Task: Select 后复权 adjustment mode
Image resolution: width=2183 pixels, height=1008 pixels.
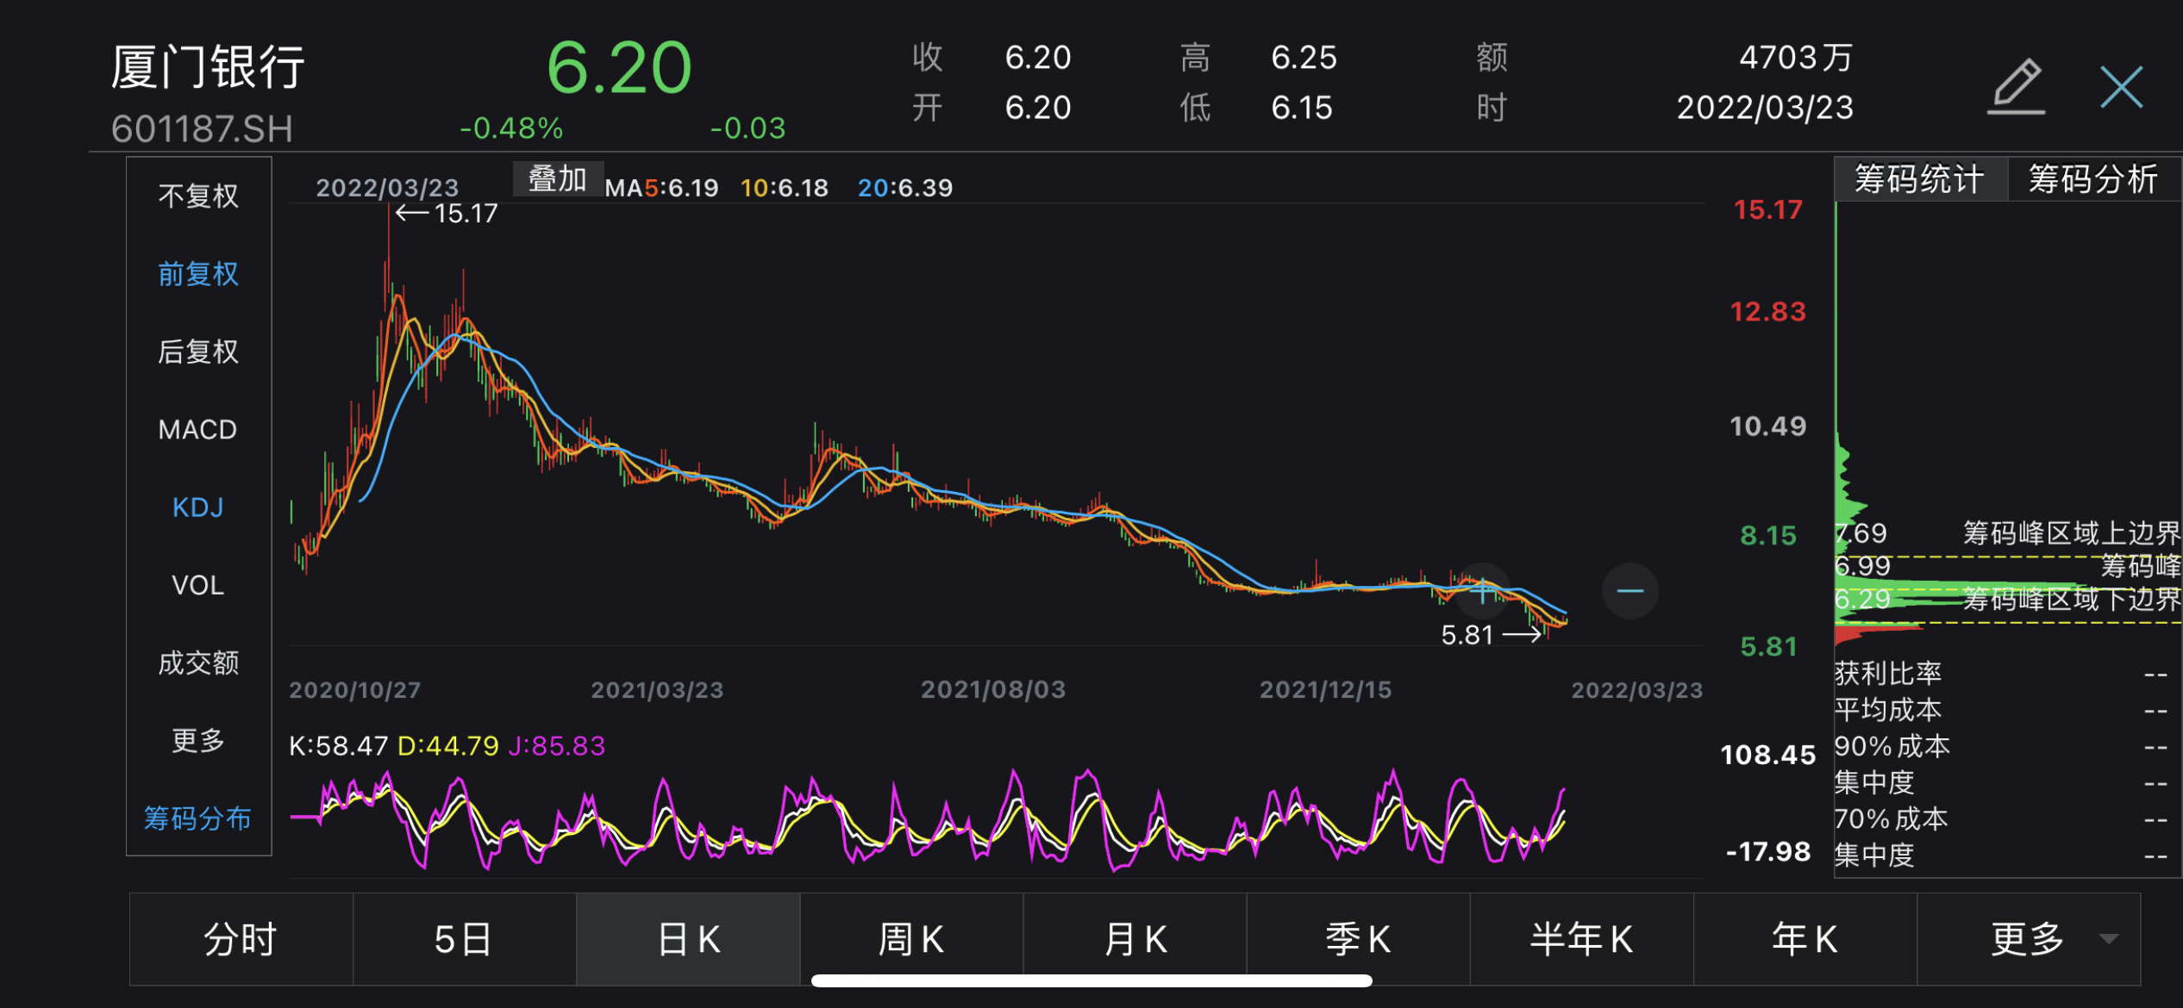Action: point(198,352)
